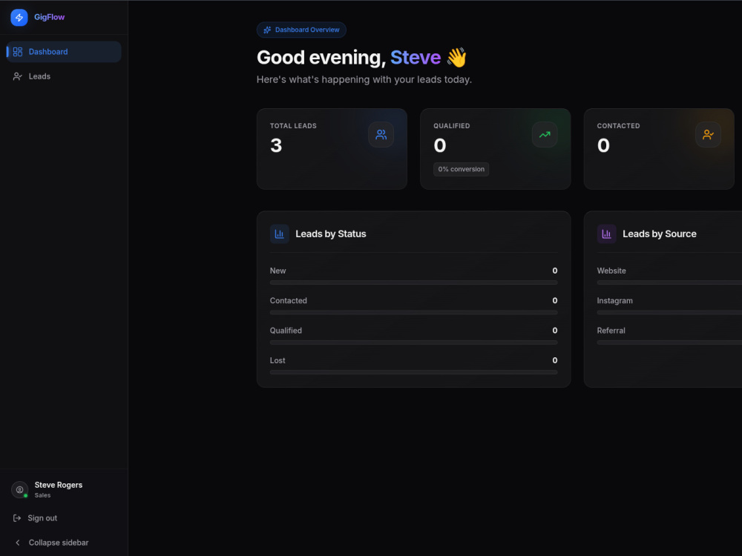This screenshot has width=742, height=556.
Task: Click the New status progress bar
Action: click(413, 282)
